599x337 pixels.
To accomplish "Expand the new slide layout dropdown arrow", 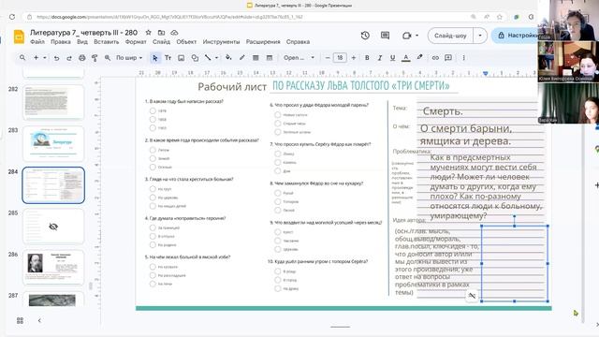I will tap(45, 58).
